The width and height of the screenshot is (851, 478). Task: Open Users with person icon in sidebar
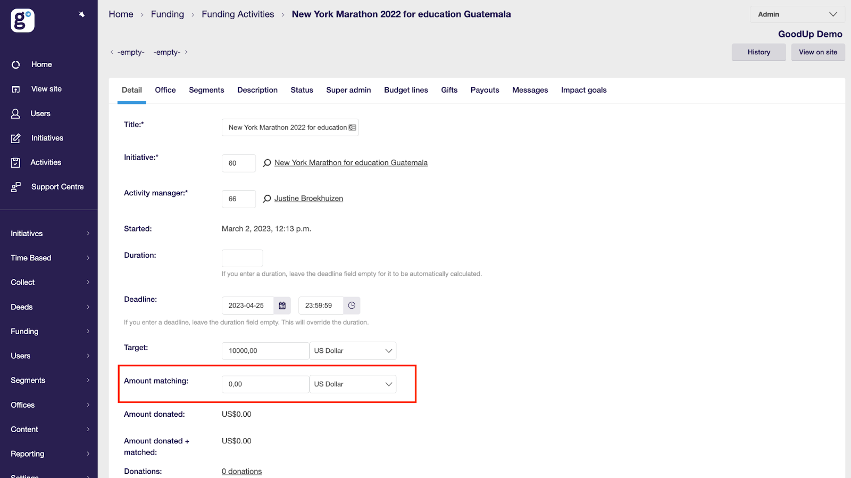click(x=40, y=113)
